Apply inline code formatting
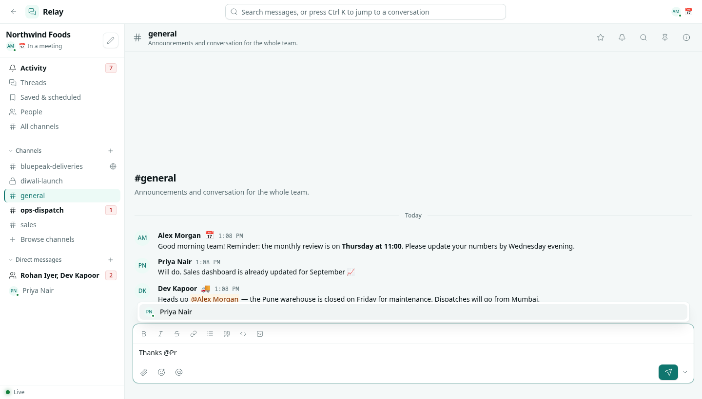This screenshot has width=702, height=399. (243, 334)
